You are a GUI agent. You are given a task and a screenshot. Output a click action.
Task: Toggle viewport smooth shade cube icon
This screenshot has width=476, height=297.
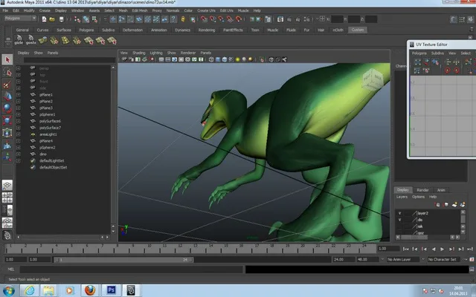(218, 59)
